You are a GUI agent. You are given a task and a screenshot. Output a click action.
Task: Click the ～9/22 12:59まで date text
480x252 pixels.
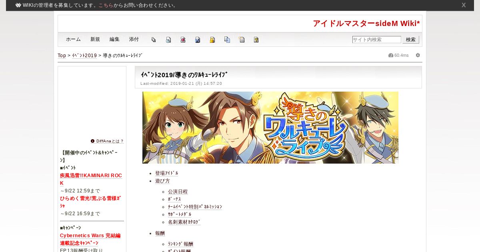point(80,191)
